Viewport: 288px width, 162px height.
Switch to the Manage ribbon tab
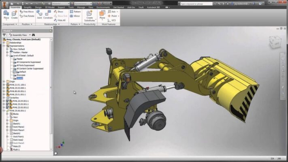(x=81, y=7)
